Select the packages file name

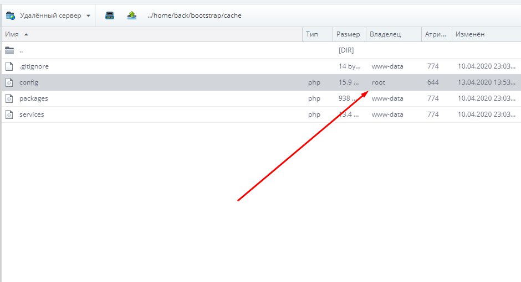point(34,99)
